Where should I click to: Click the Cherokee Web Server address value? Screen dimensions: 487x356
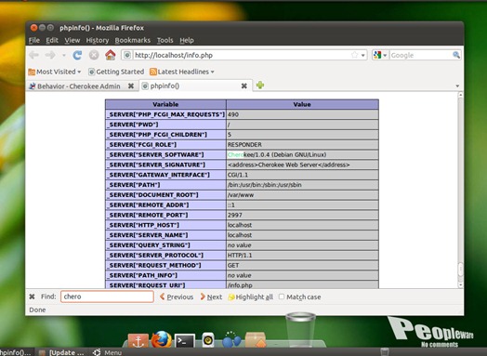(x=288, y=165)
